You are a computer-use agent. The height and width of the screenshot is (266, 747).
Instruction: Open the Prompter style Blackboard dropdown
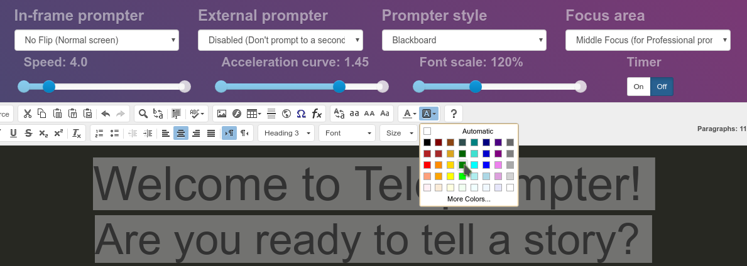[x=464, y=40]
